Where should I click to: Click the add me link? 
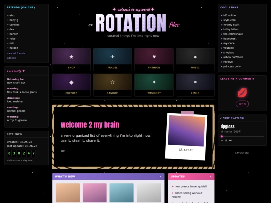pos(11,58)
